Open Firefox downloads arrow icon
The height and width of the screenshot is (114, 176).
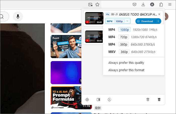coord(143,4)
